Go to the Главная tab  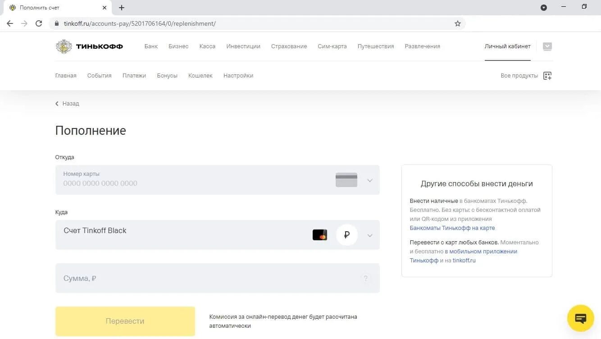pos(66,76)
